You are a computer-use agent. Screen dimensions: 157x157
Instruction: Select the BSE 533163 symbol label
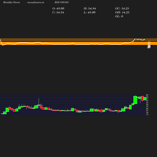(x=62, y=2)
